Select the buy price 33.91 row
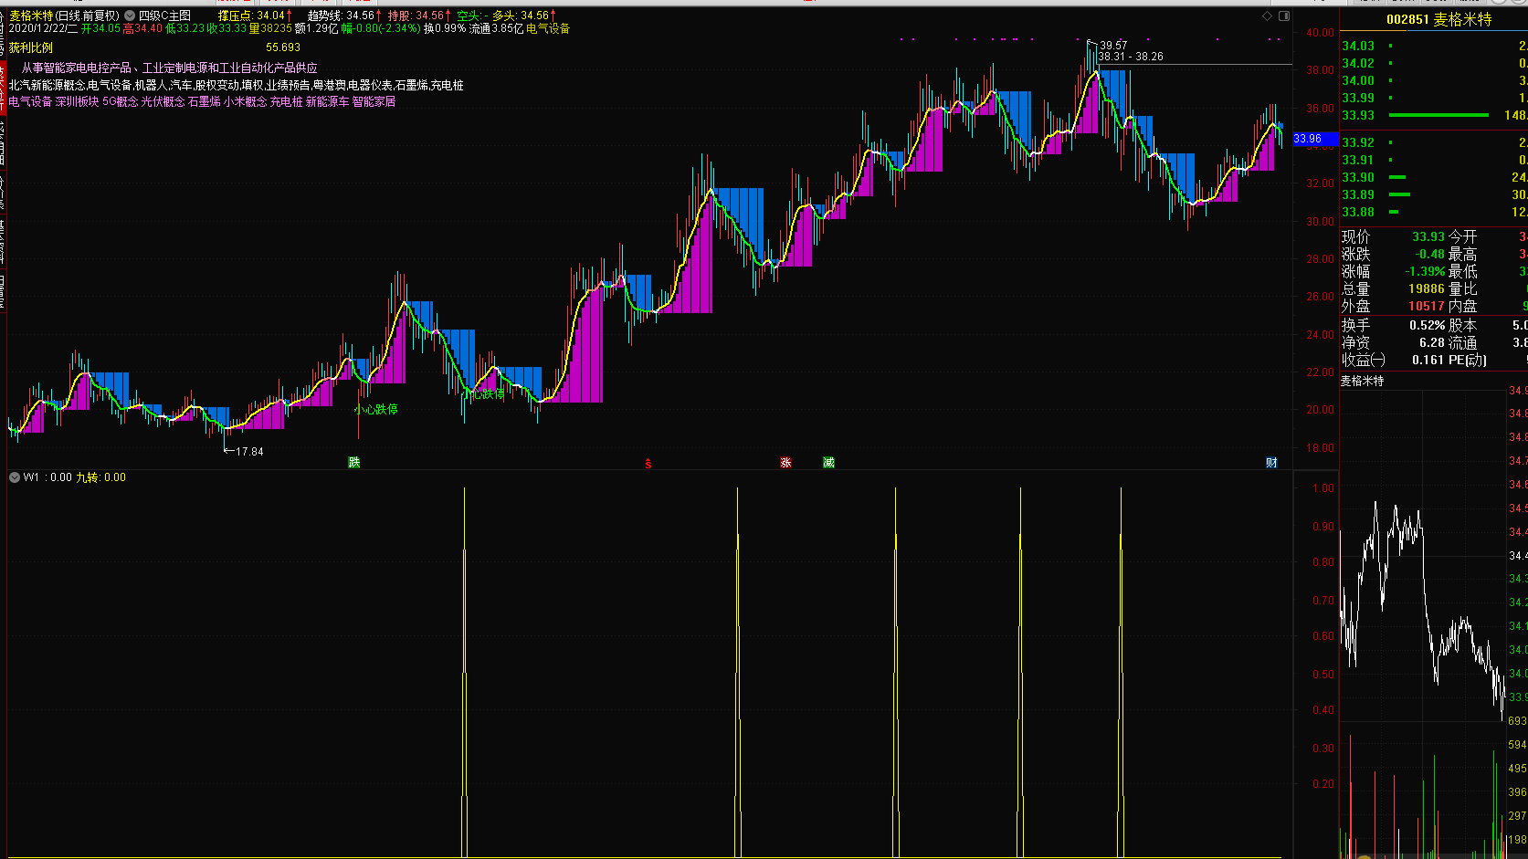Viewport: 1528px width, 859px height. tap(1434, 160)
